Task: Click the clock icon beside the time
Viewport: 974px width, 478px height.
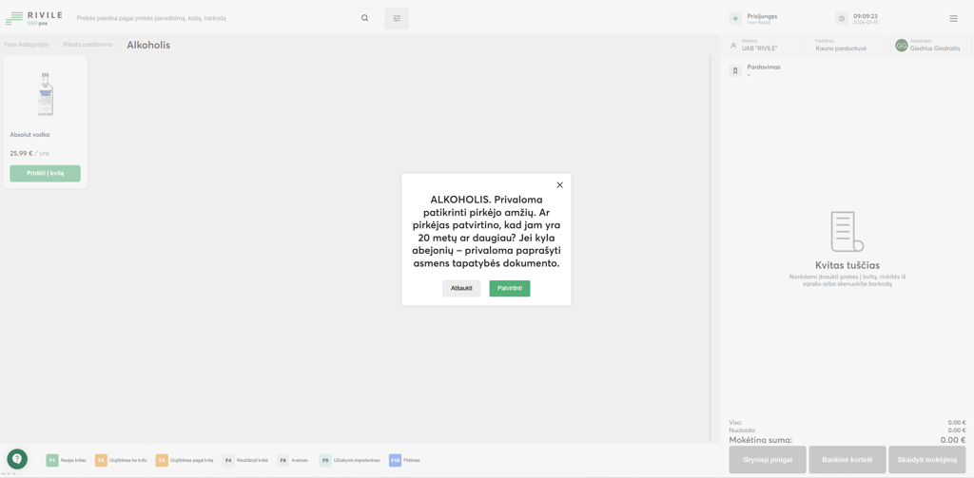Action: pos(841,18)
